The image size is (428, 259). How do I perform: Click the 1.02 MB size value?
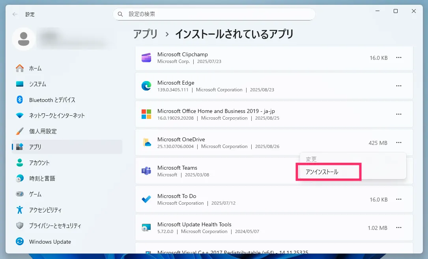pos(378,228)
